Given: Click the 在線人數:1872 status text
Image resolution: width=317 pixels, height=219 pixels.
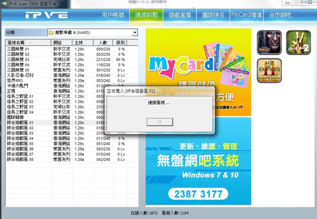Looking at the screenshot, I should pos(144,213).
